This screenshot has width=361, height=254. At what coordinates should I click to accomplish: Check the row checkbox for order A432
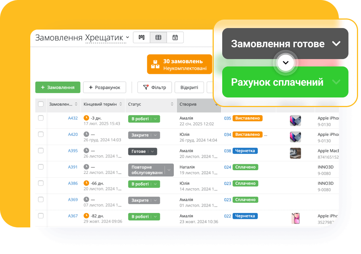(x=41, y=119)
